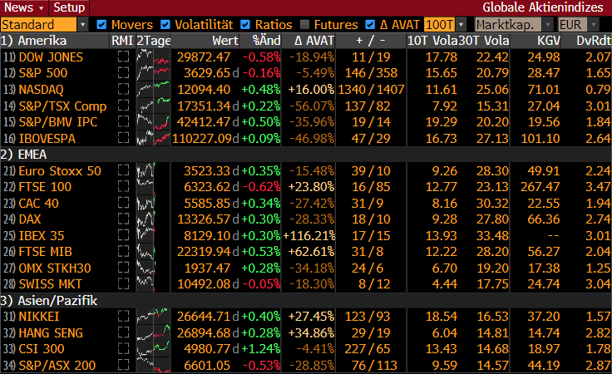Check the RMI box for DOW JONES
Screen dimensions: 612x374
pos(123,57)
